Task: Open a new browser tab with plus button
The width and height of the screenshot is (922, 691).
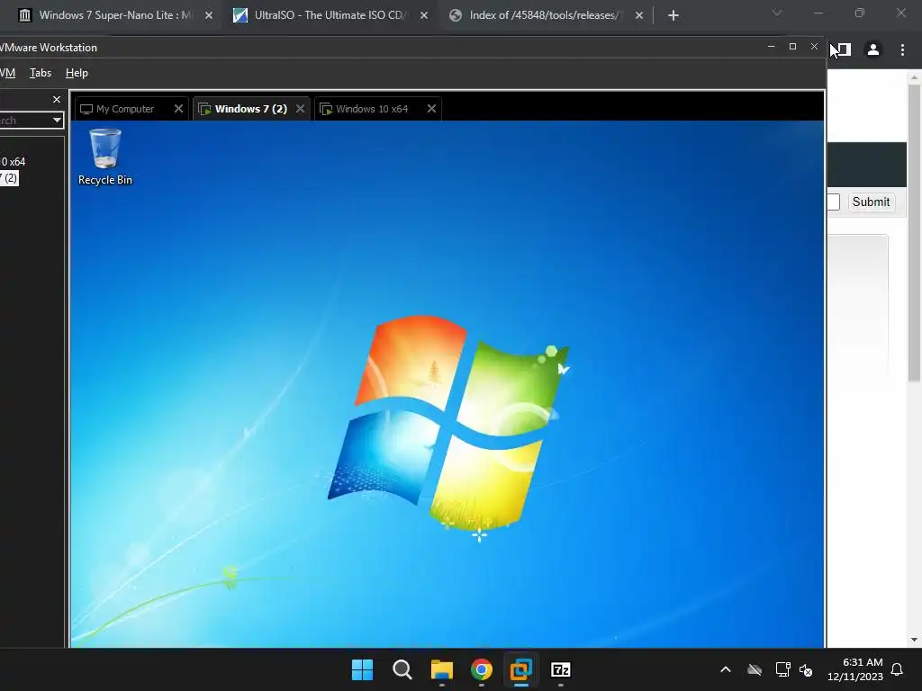Action: point(673,15)
